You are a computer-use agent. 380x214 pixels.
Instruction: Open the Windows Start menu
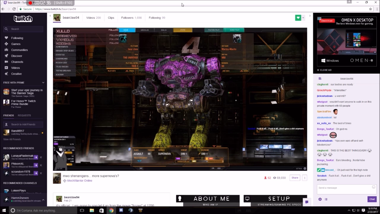click(4, 210)
